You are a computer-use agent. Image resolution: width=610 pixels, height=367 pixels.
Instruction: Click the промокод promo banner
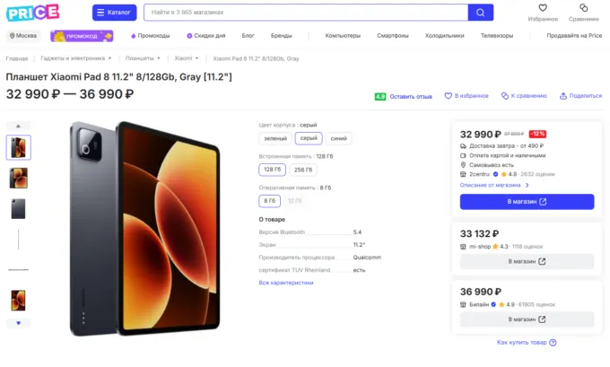pos(82,36)
